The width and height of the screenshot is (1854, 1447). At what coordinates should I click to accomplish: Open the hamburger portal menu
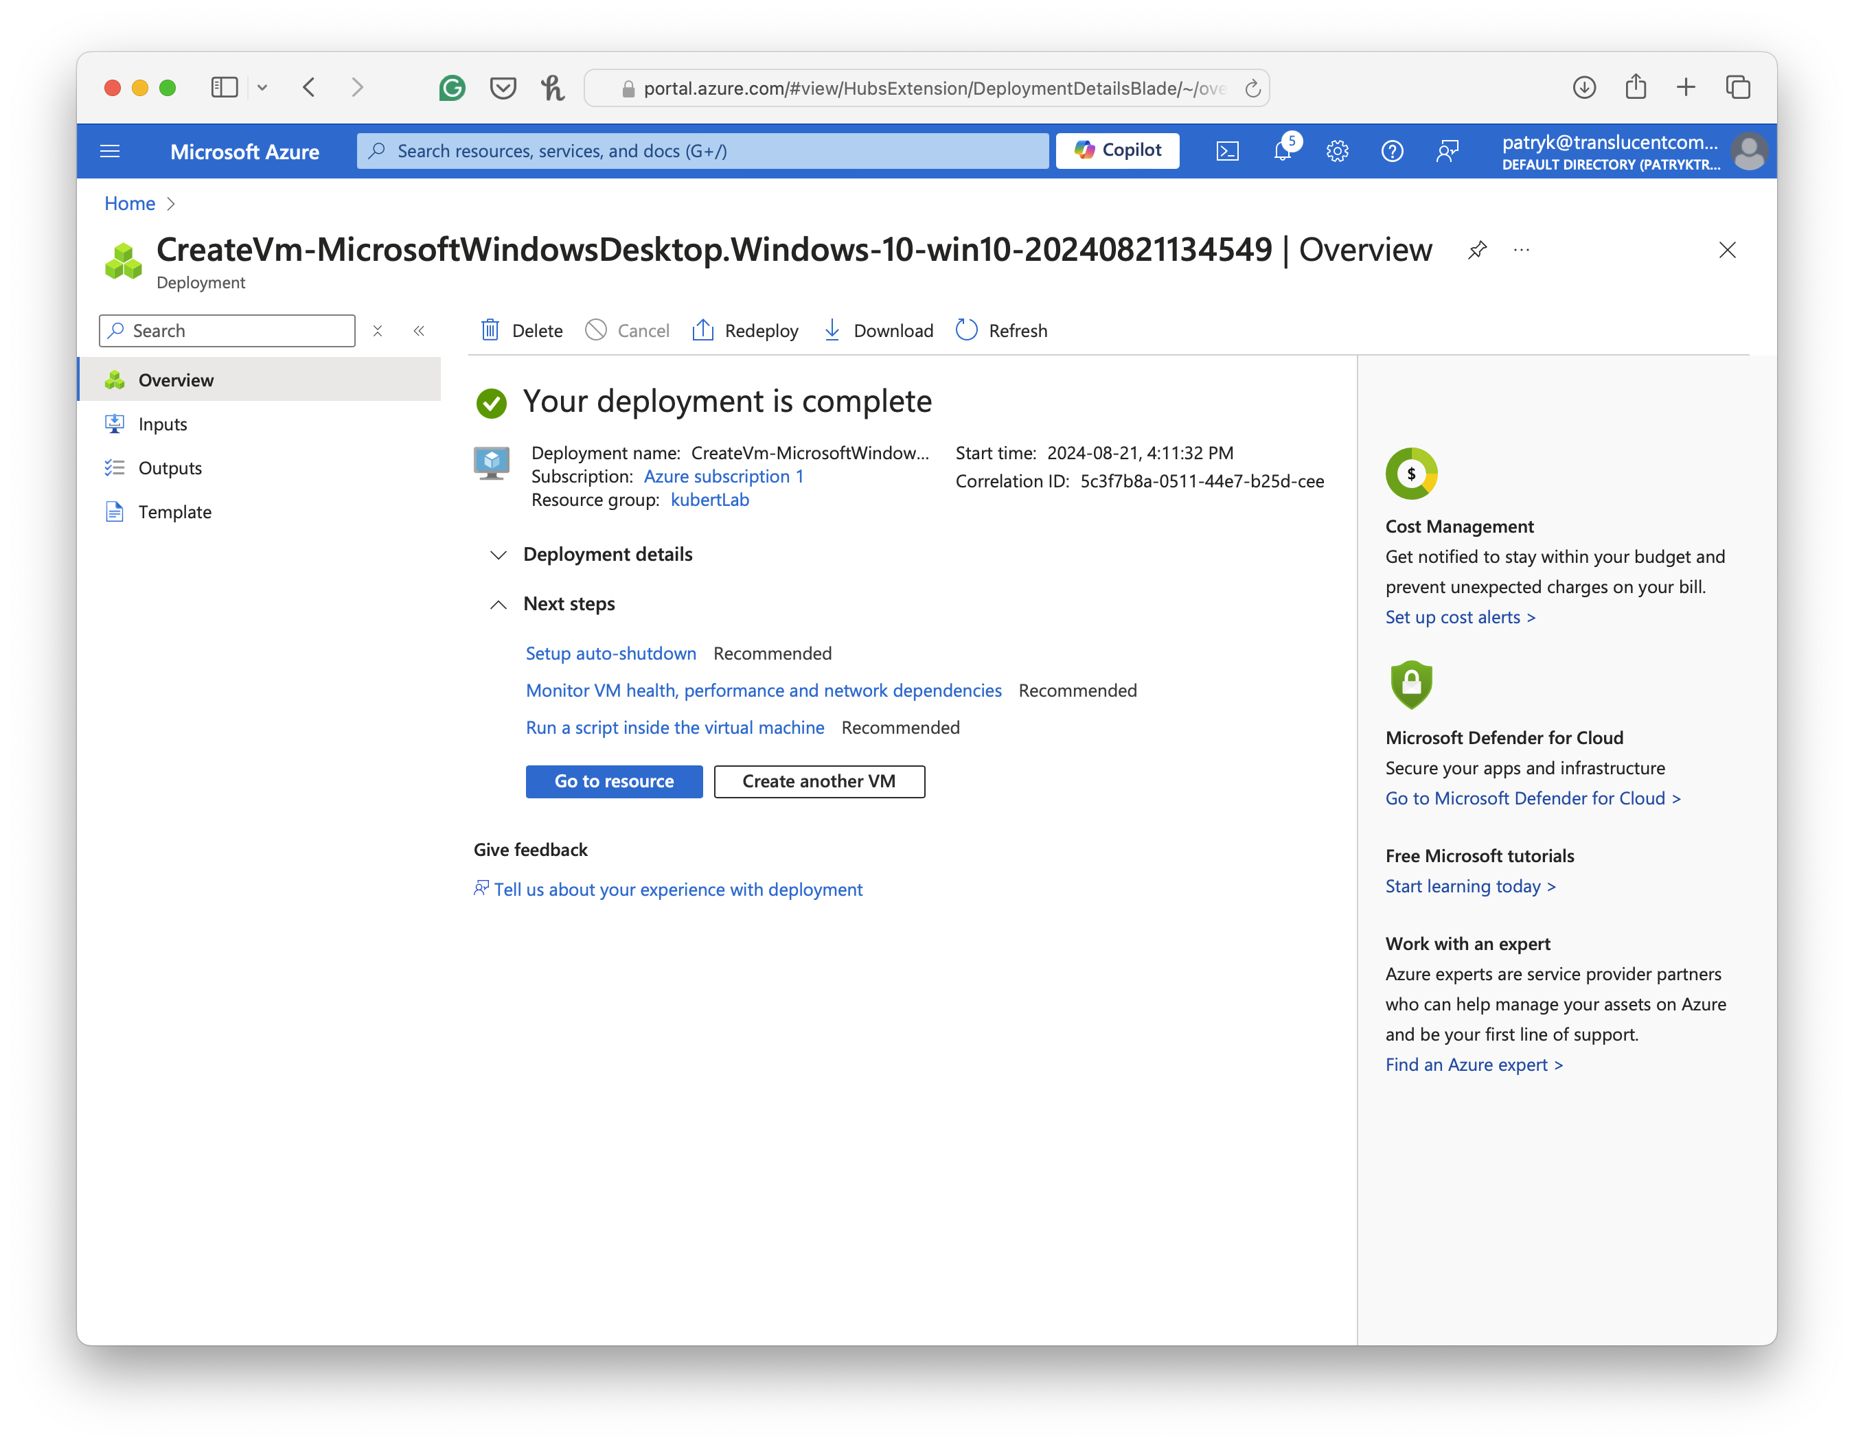[x=111, y=151]
